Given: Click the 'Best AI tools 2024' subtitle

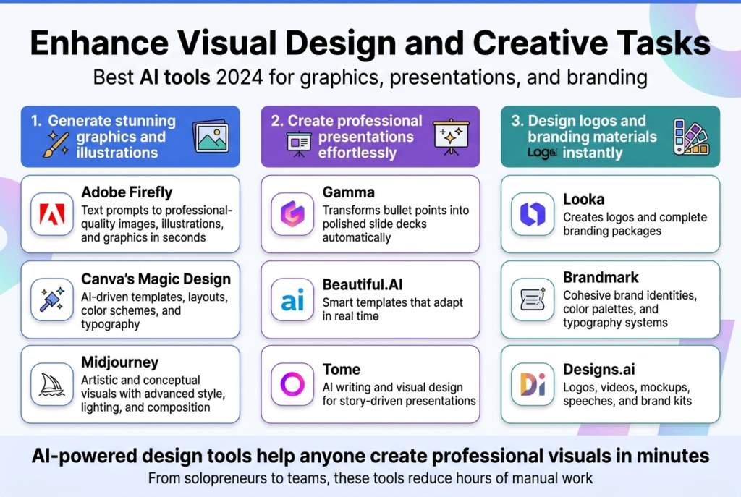Looking at the screenshot, I should tap(370, 77).
